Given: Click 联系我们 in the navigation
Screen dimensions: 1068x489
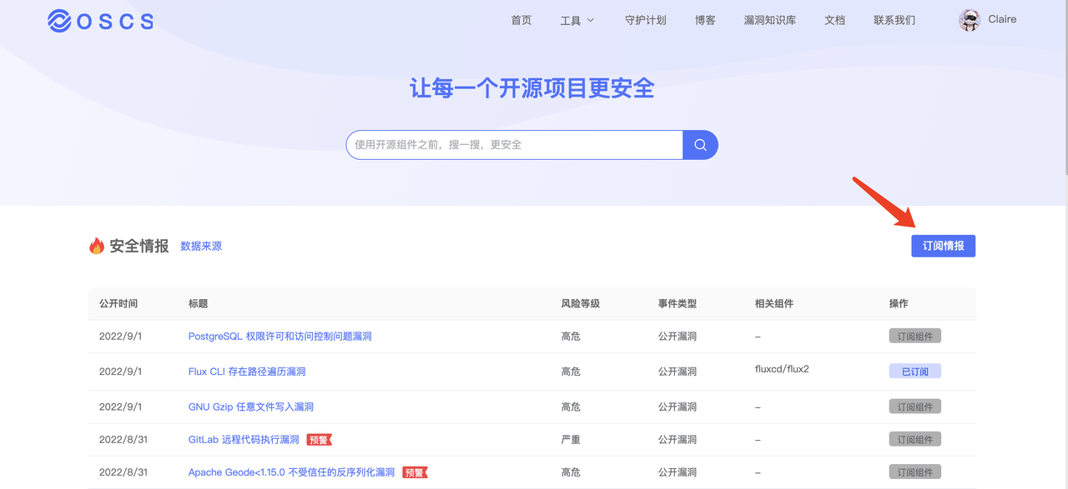Looking at the screenshot, I should [x=894, y=20].
